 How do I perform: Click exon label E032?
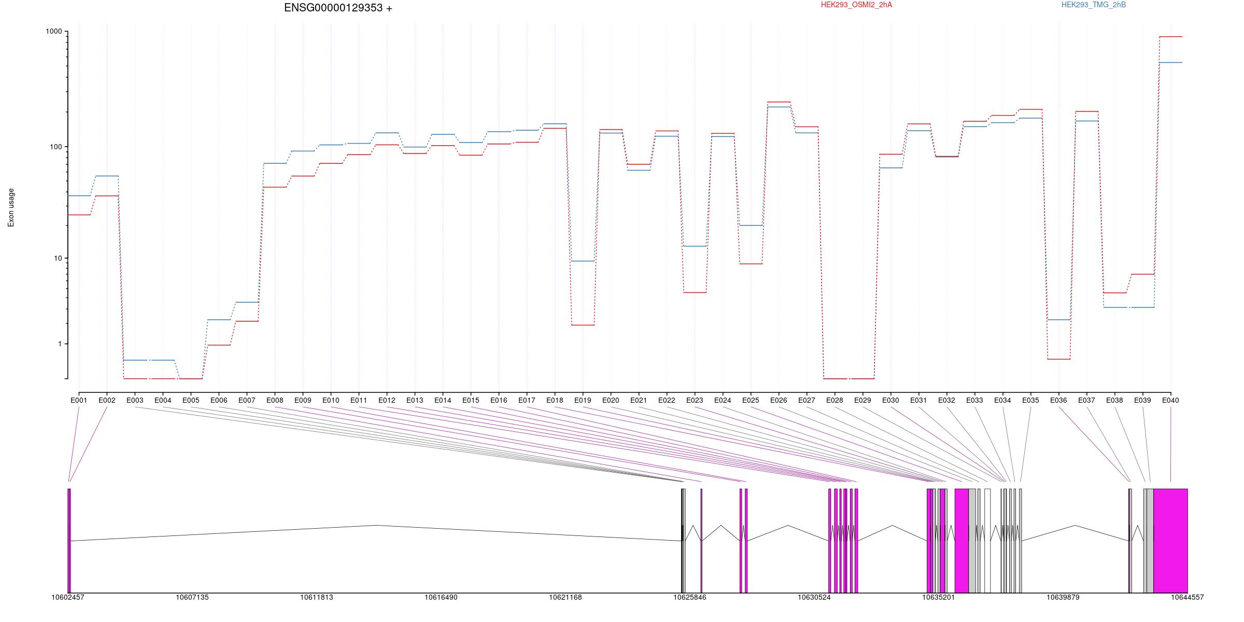pos(946,400)
